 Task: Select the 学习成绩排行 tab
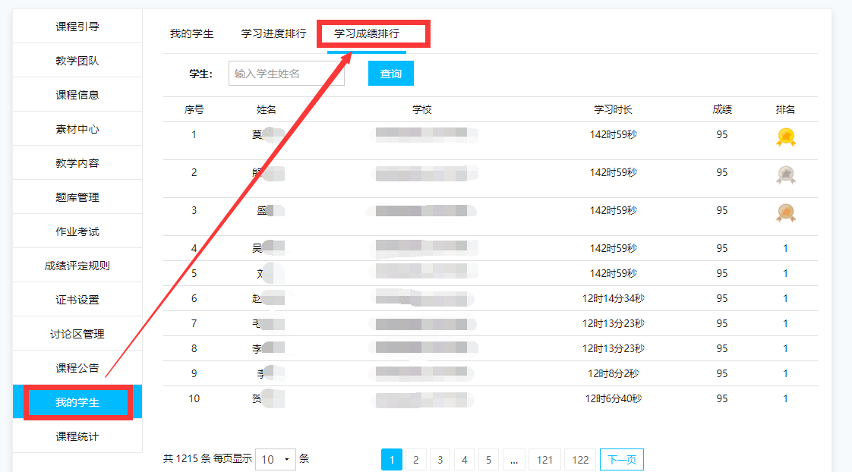tap(367, 33)
